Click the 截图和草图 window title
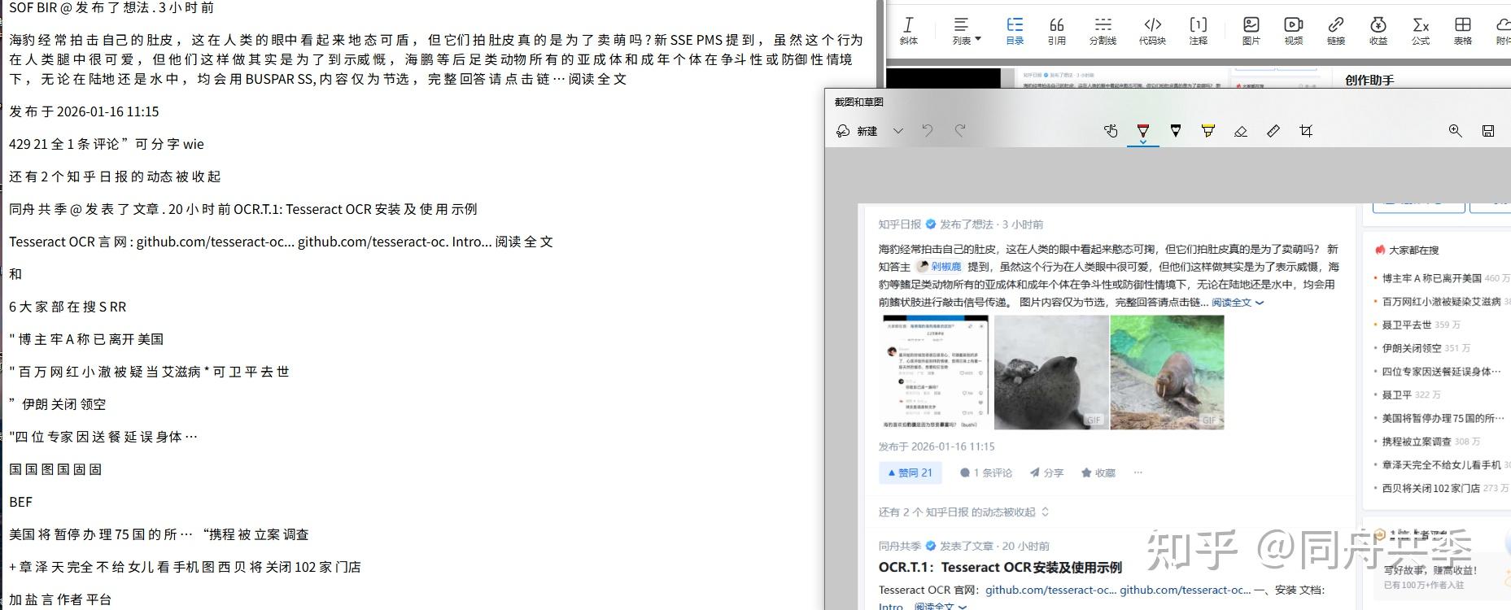1511x610 pixels. coord(859,102)
